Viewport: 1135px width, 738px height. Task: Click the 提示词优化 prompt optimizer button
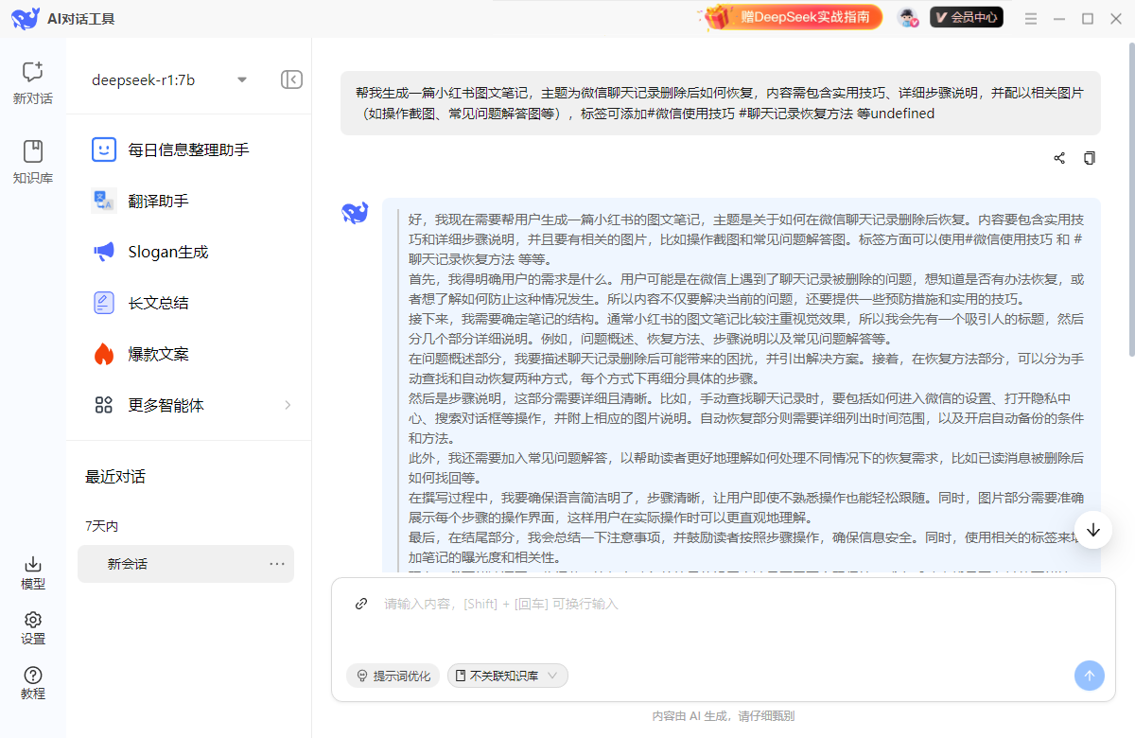point(393,675)
